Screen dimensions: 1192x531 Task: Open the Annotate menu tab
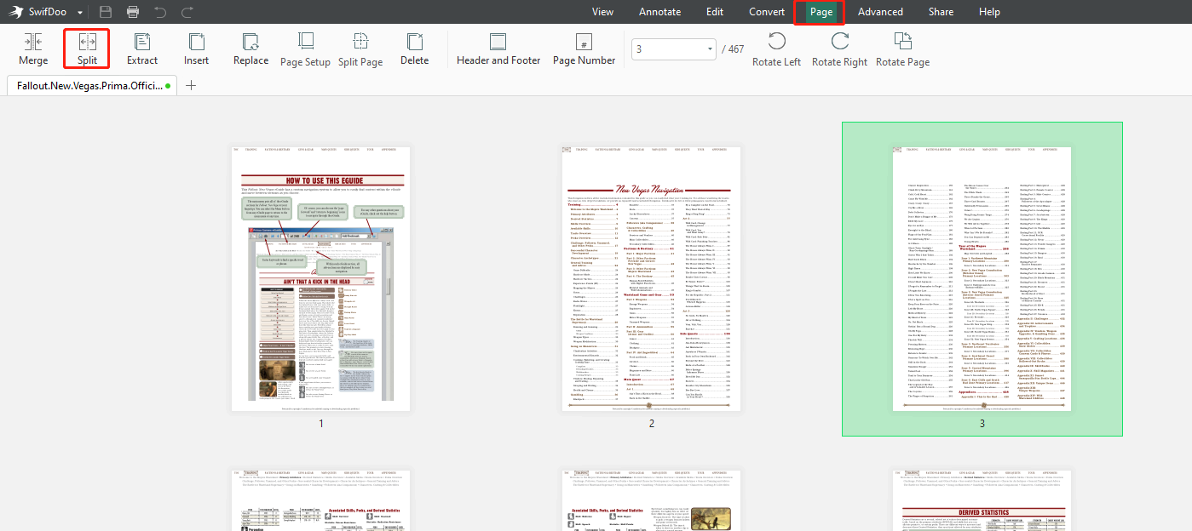pos(660,12)
